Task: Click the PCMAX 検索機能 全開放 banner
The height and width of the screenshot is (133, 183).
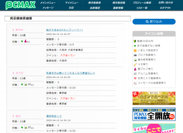Action: point(154,114)
